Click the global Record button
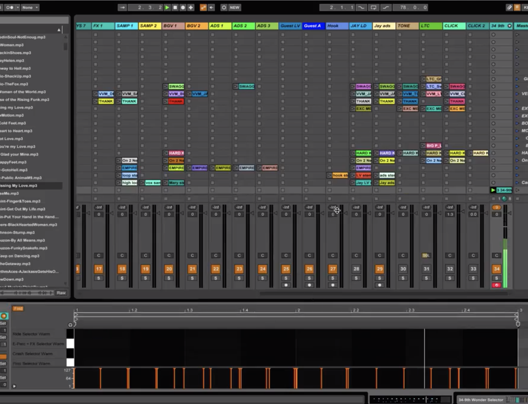 click(x=183, y=8)
